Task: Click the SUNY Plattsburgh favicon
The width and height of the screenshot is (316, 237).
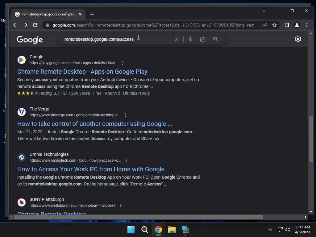Action: (x=22, y=202)
